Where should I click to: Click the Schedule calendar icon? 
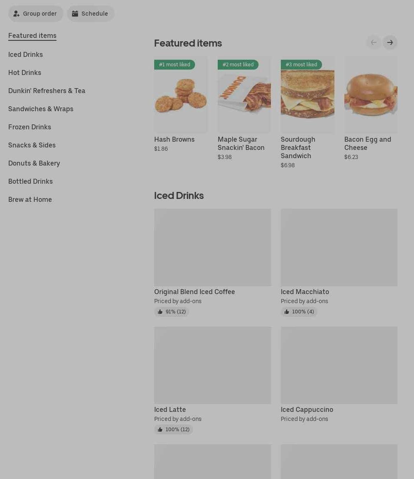coord(75,14)
